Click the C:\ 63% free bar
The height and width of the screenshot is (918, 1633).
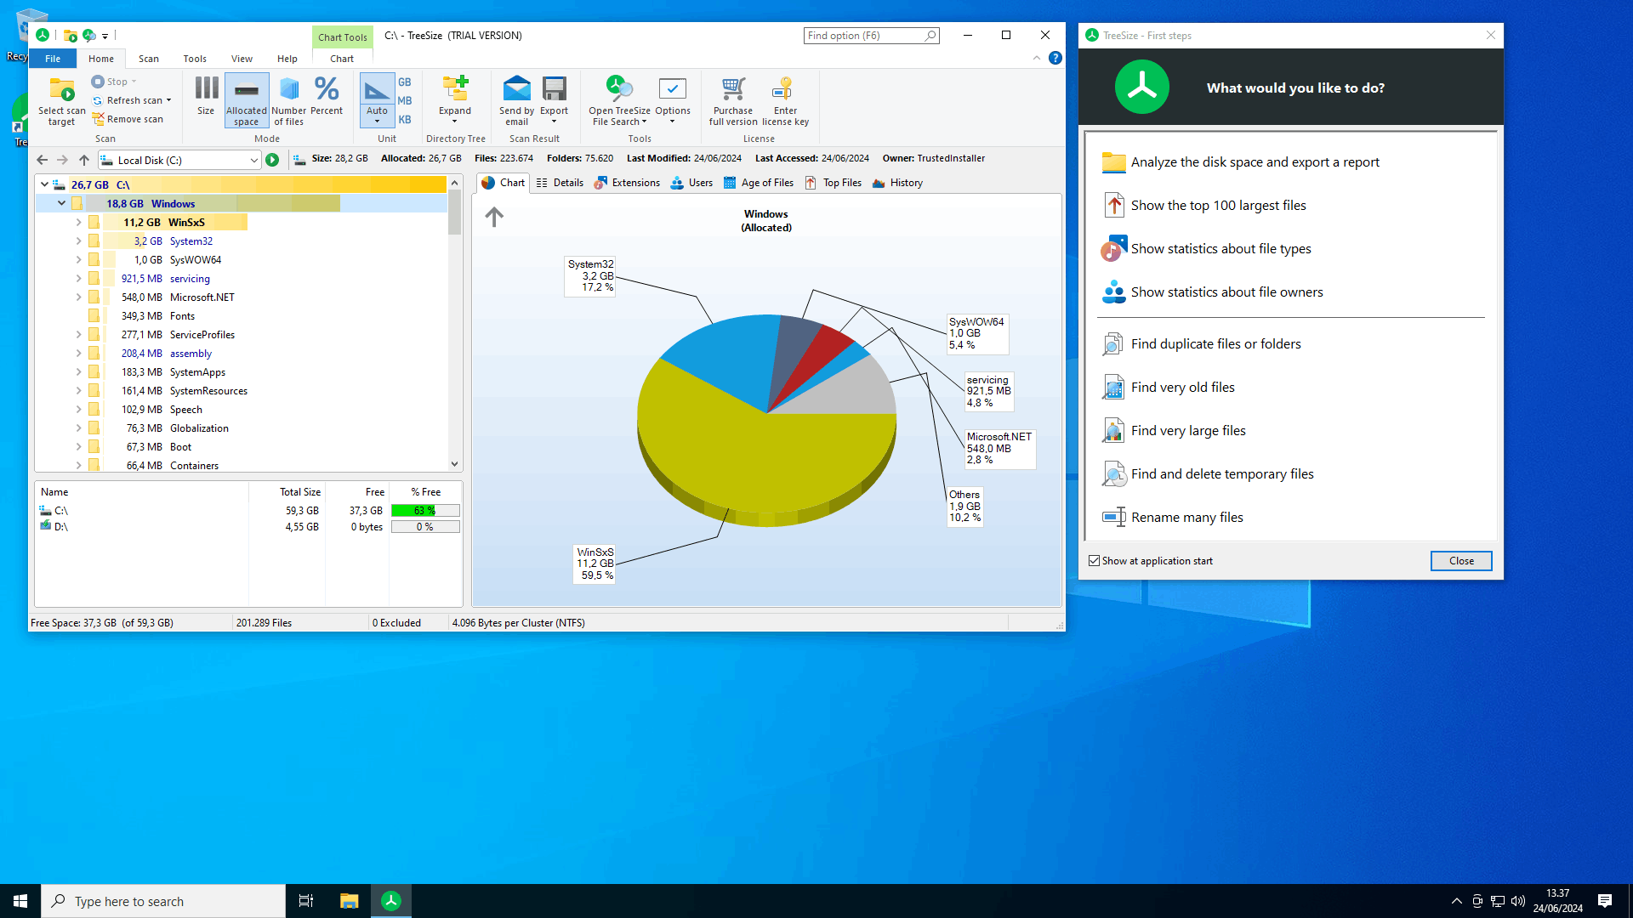click(x=425, y=511)
